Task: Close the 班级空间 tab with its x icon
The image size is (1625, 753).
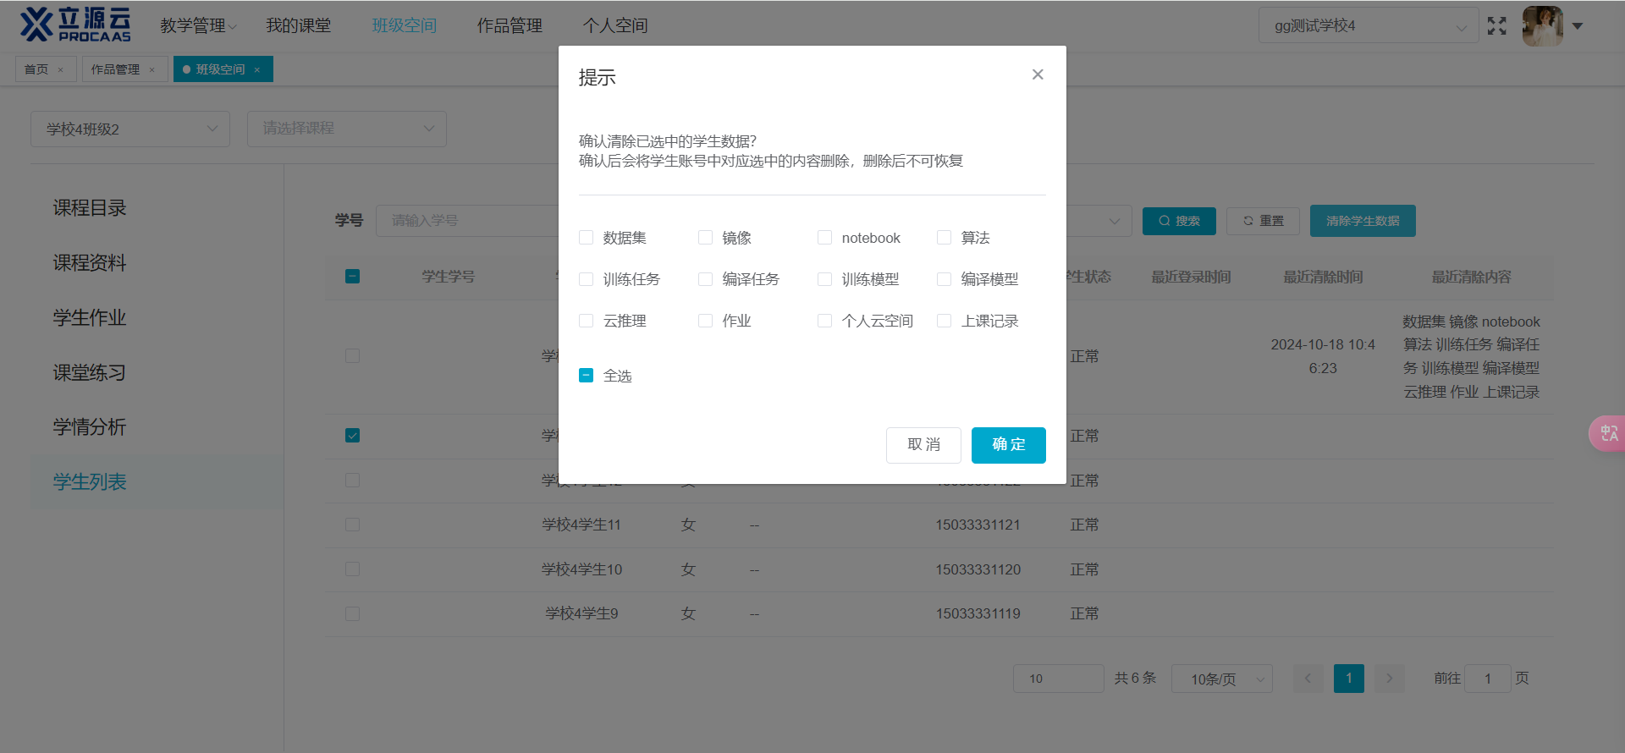Action: coord(257,70)
